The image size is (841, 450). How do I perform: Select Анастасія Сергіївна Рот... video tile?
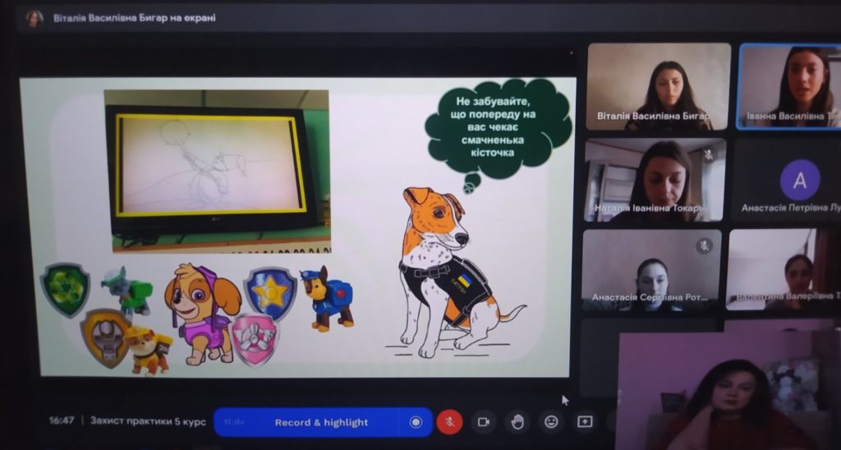tap(651, 270)
